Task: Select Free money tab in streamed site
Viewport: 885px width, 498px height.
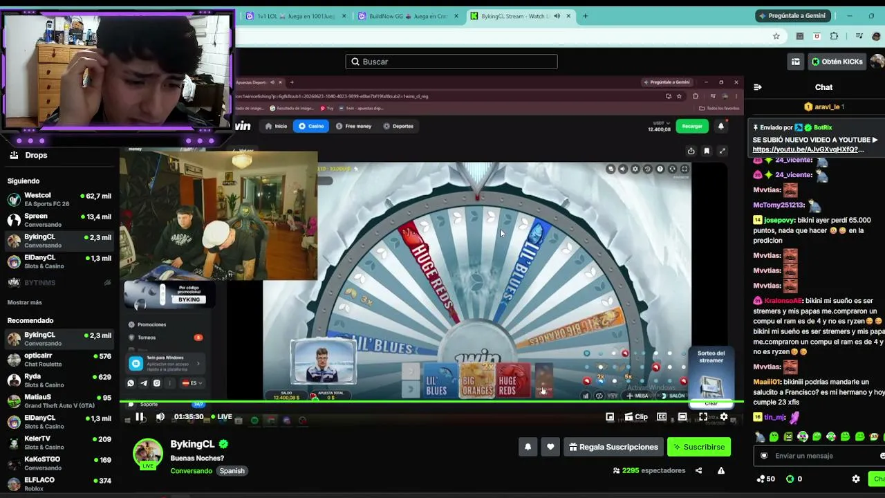Action: point(353,126)
